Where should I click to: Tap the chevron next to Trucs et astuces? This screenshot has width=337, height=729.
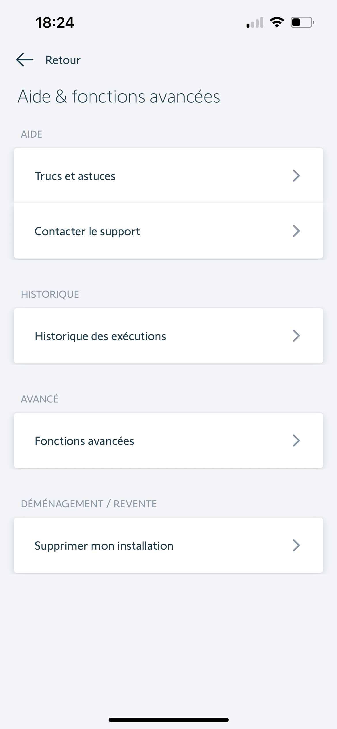point(296,176)
